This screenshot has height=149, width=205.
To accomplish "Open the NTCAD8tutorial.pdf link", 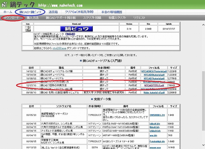I will [154, 75].
